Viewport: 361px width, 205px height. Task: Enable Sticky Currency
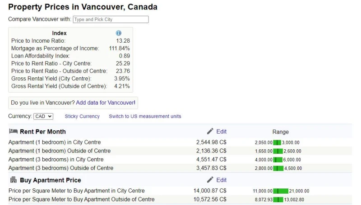[x=82, y=116]
